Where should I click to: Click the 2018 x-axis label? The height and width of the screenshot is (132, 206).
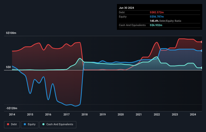coord(85,114)
